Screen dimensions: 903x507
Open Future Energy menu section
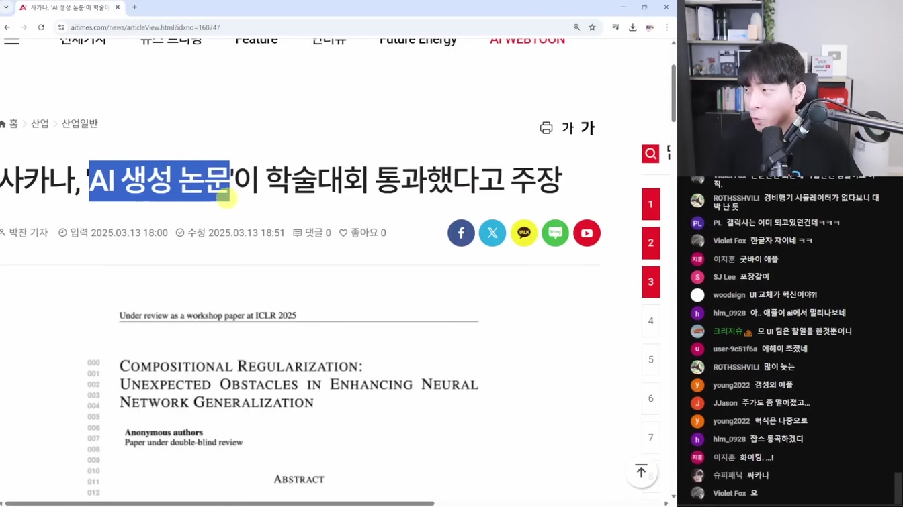coord(418,41)
